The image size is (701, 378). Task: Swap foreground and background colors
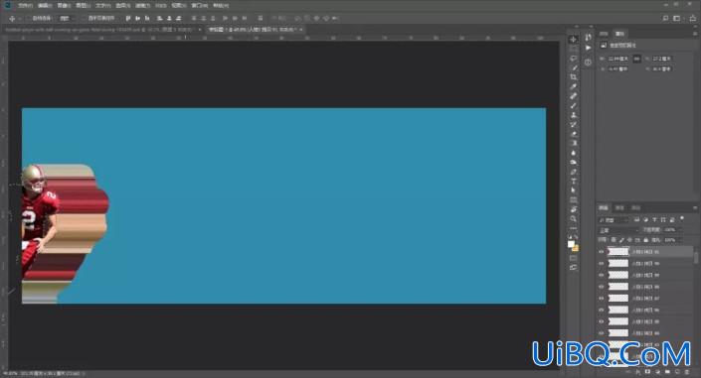tap(577, 236)
